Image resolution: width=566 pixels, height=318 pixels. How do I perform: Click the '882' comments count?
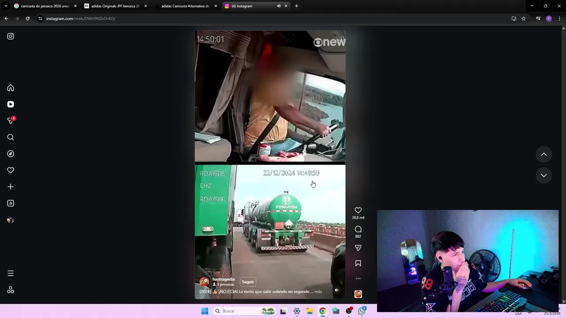click(358, 236)
